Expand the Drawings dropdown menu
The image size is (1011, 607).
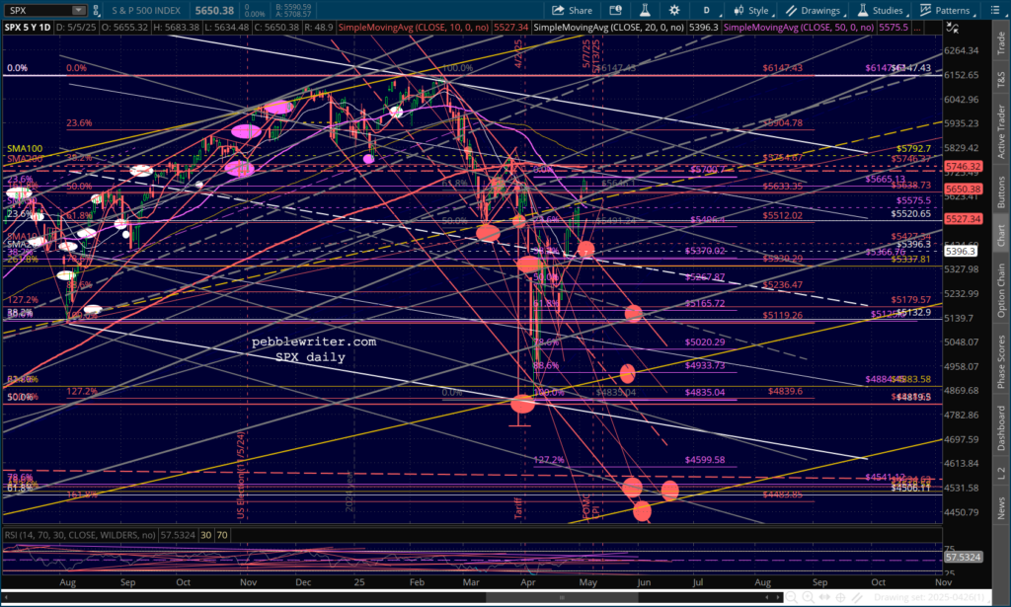click(x=817, y=10)
